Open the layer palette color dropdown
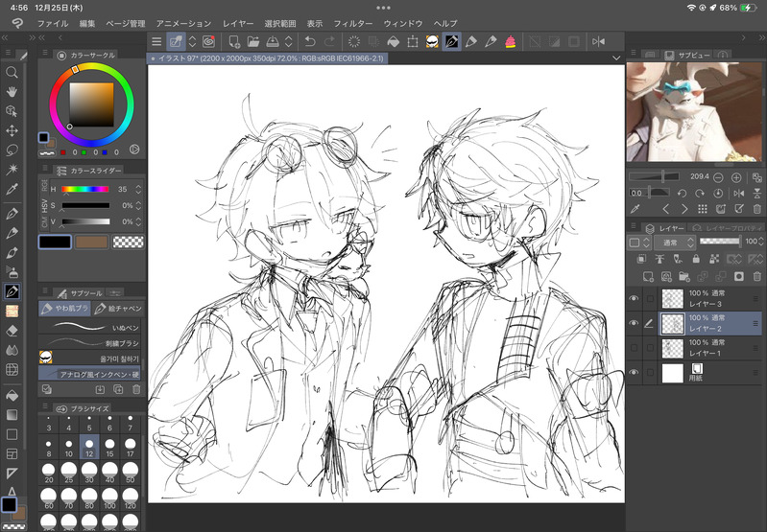This screenshot has height=532, width=767. click(638, 243)
